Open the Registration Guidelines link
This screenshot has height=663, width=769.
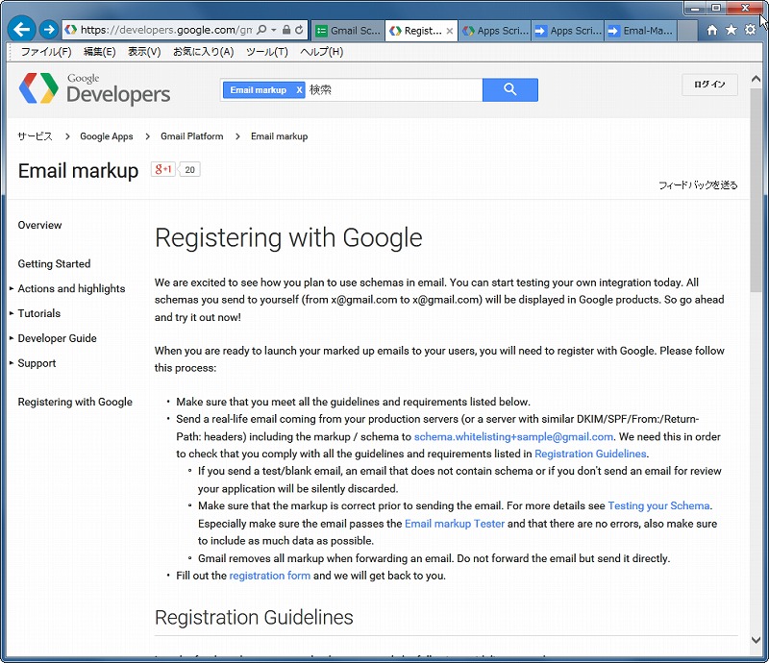click(x=590, y=454)
